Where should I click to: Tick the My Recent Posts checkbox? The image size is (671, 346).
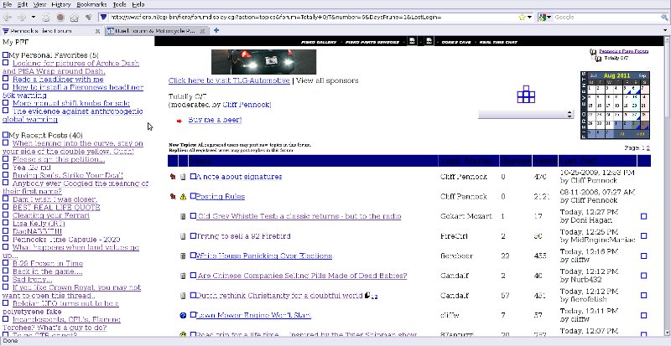click(5, 135)
